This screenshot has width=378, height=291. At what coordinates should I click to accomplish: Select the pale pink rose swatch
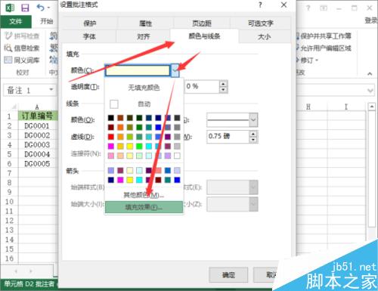(111, 156)
